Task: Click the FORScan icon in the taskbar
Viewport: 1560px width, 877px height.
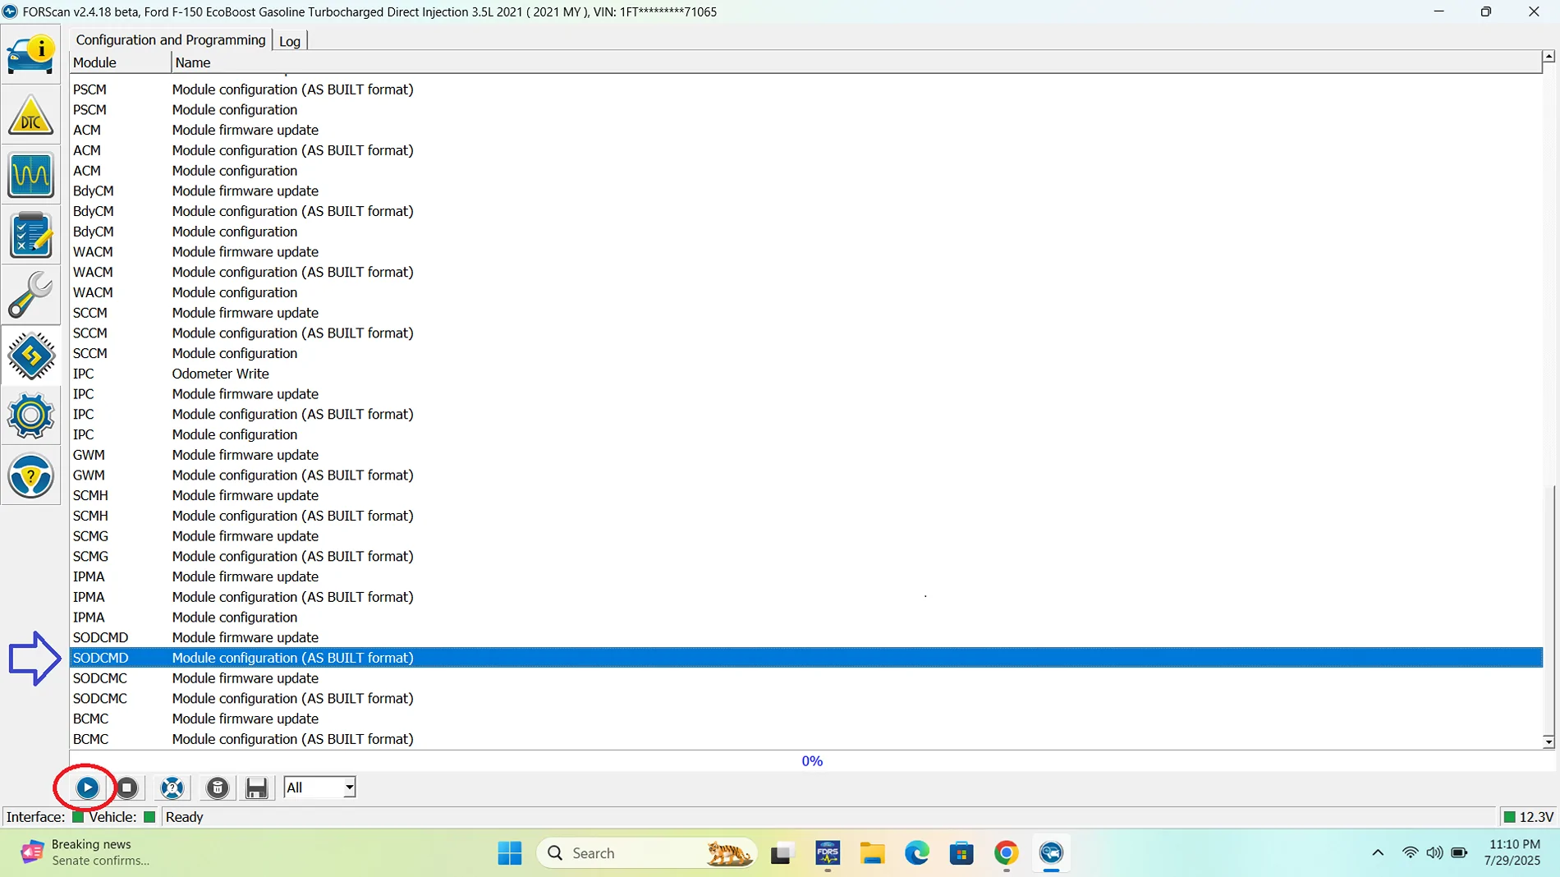Action: click(1051, 853)
